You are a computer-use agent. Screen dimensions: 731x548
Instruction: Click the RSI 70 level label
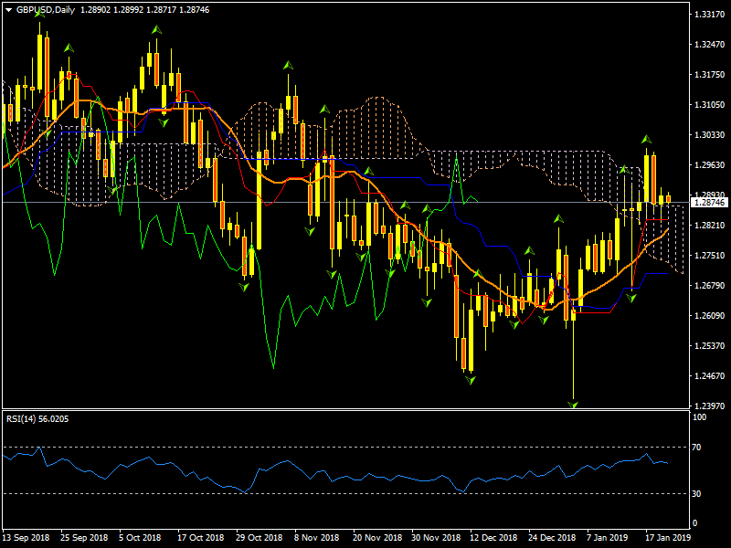pos(700,448)
